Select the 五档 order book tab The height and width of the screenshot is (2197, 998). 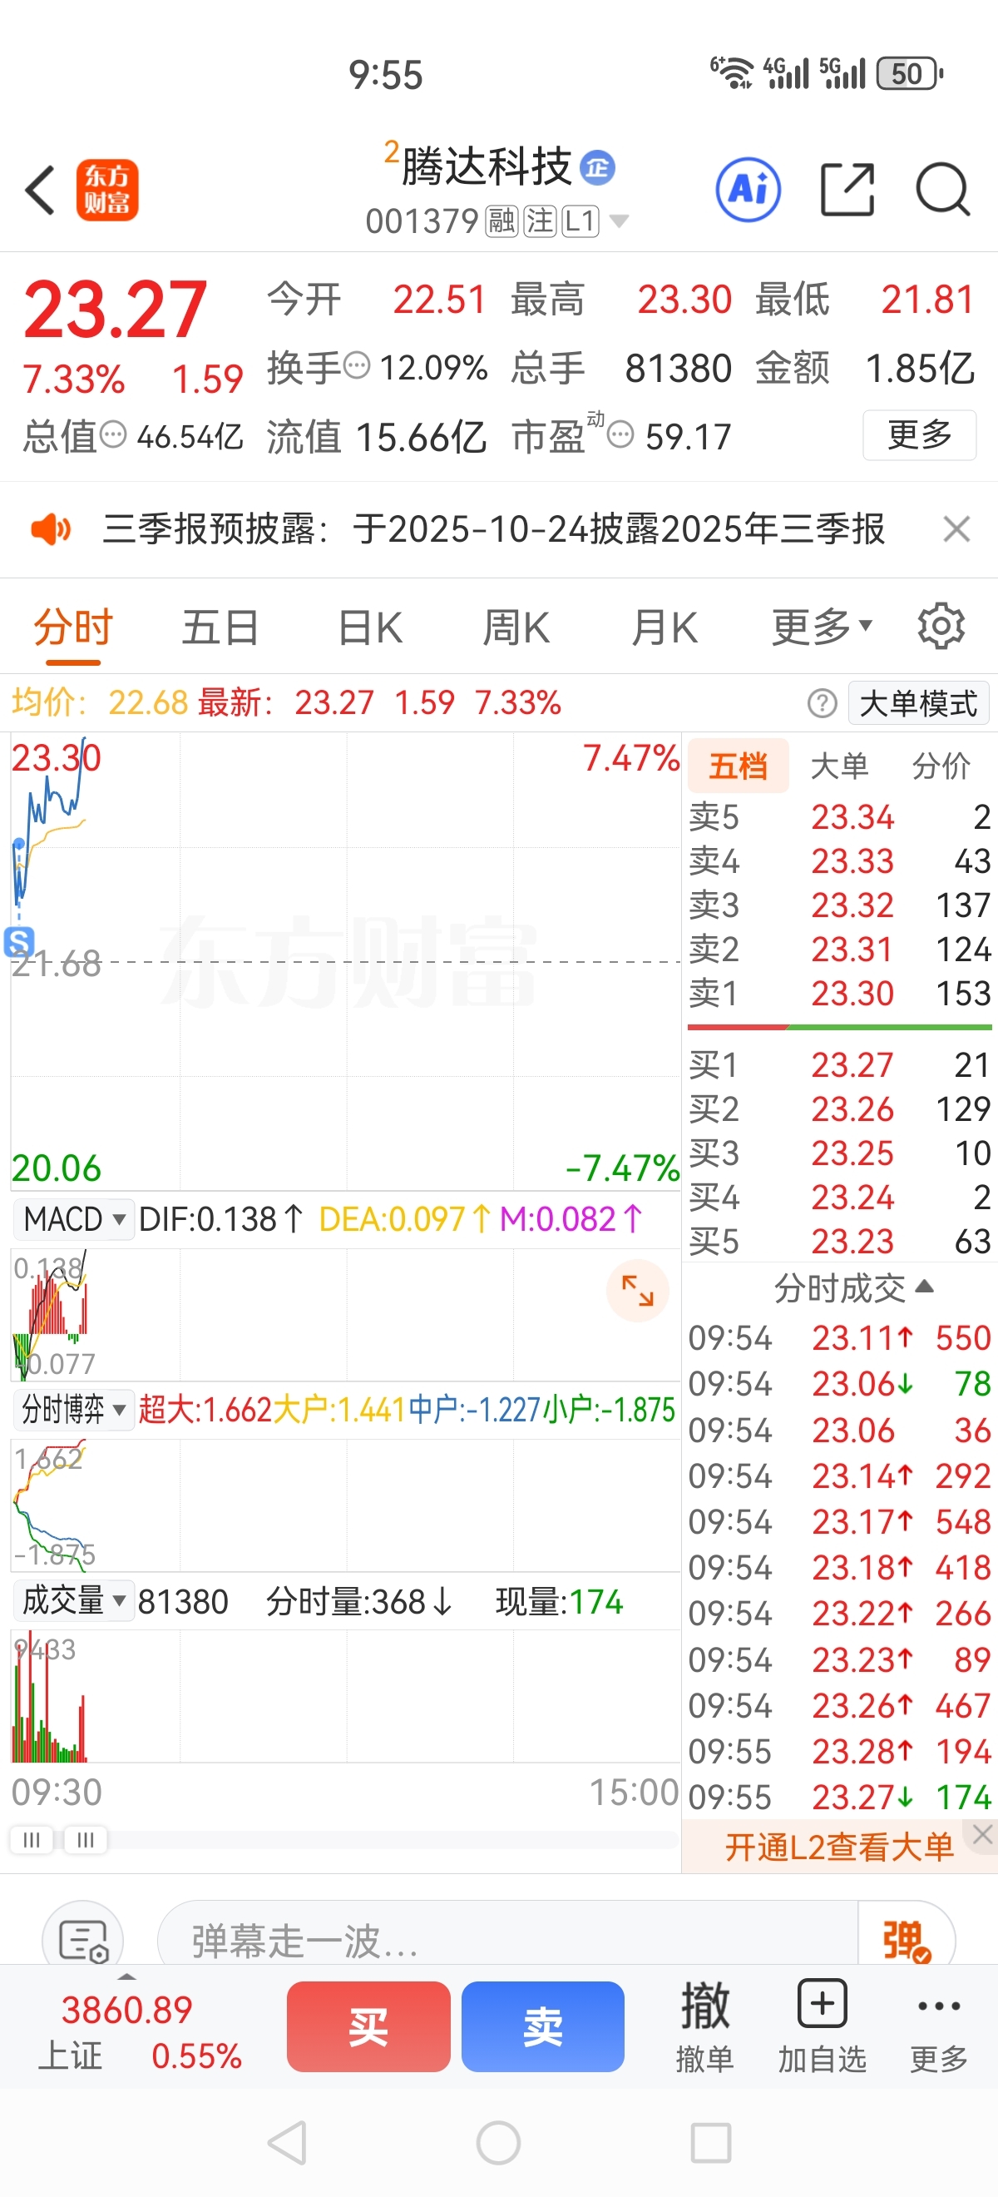[738, 766]
